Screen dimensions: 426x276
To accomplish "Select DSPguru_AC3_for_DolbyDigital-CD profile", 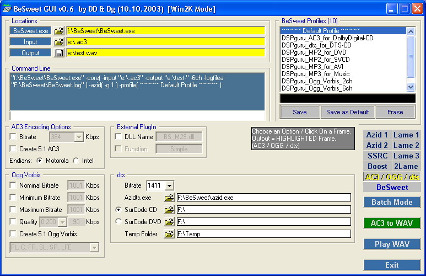I will [343, 38].
